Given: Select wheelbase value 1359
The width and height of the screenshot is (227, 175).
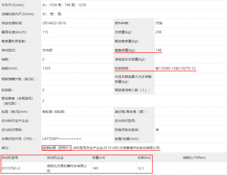Looking at the screenshot, I should 46,68.
